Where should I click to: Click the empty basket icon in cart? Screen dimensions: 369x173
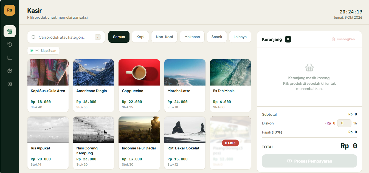(x=309, y=67)
